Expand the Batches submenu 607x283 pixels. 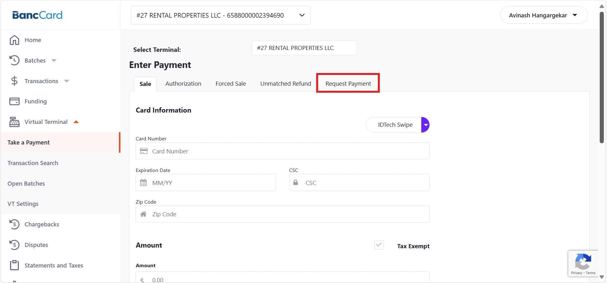click(x=54, y=61)
